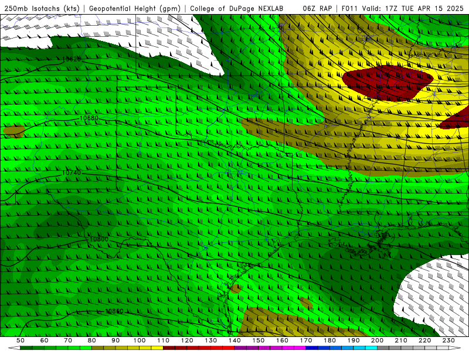Click the 200 value on the color scale
This screenshot has width=469, height=351.
377,340
